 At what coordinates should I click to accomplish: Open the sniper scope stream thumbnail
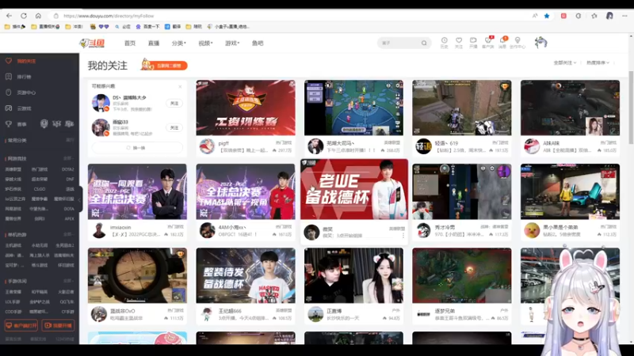pyautogui.click(x=137, y=275)
